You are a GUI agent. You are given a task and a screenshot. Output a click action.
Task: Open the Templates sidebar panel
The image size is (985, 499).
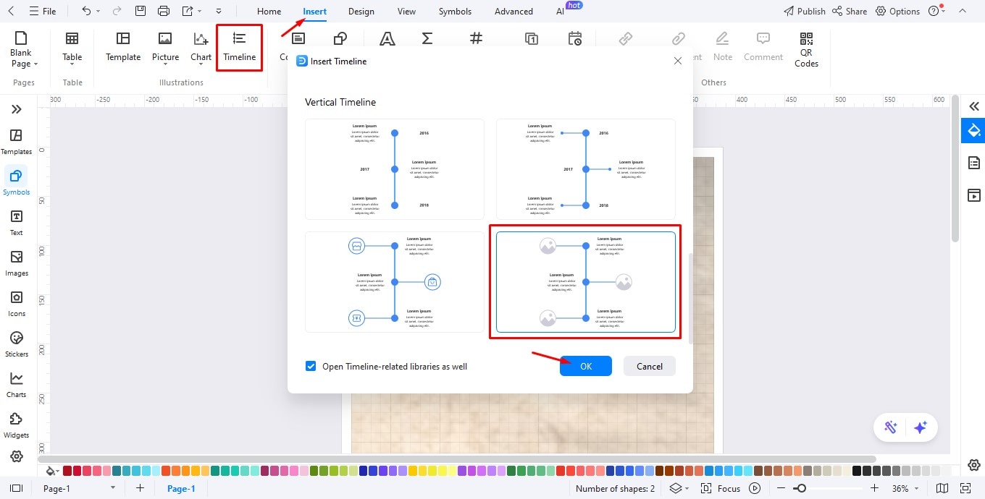(x=17, y=142)
